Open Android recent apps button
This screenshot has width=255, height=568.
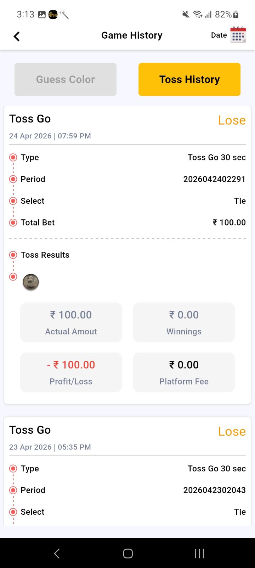coord(199,553)
